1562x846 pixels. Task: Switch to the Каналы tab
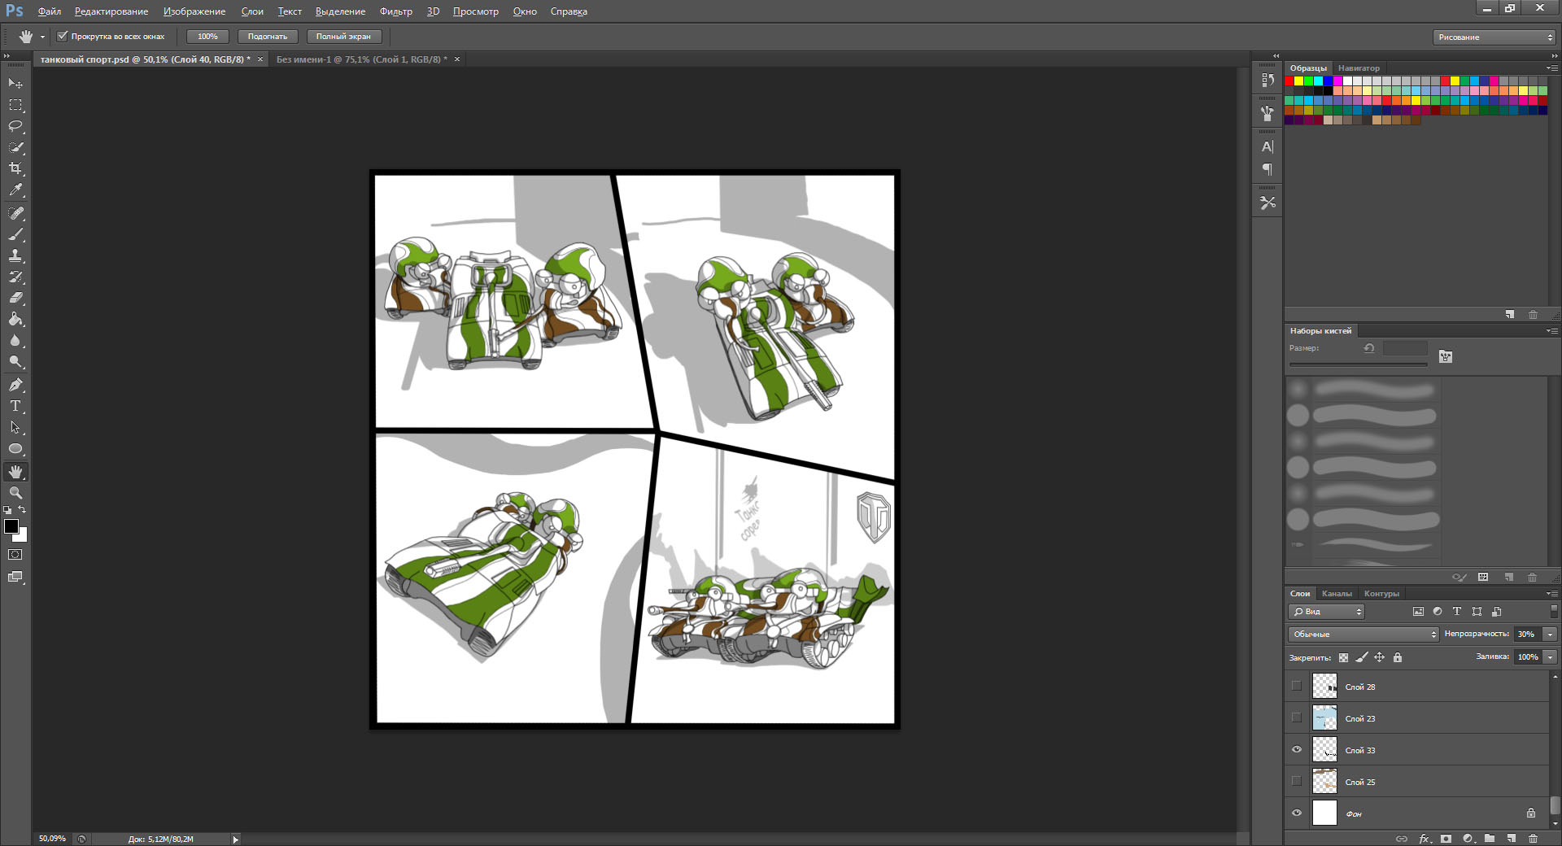[x=1337, y=594]
